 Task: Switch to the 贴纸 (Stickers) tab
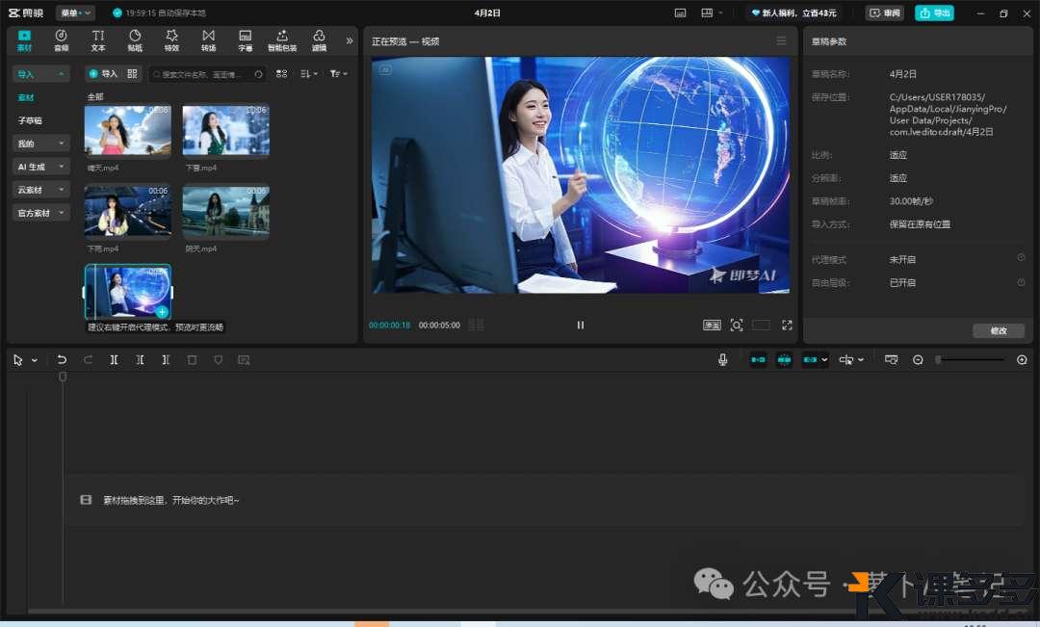click(135, 40)
